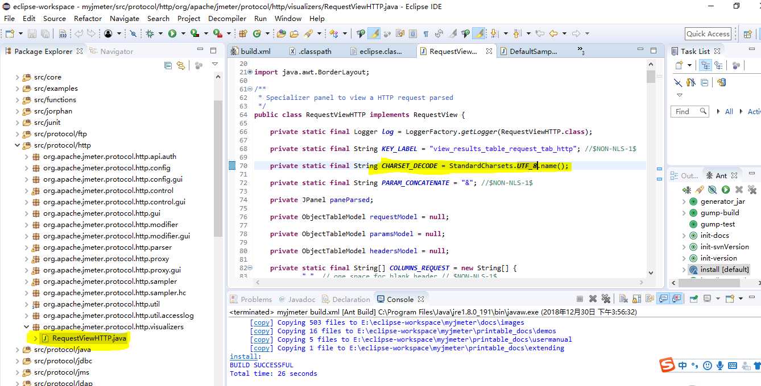Click Remove All Terminated Launches in Console
The image size is (761, 386).
click(x=606, y=299)
